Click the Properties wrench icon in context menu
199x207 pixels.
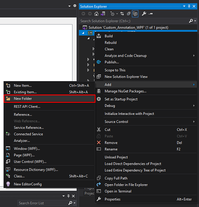99,199
